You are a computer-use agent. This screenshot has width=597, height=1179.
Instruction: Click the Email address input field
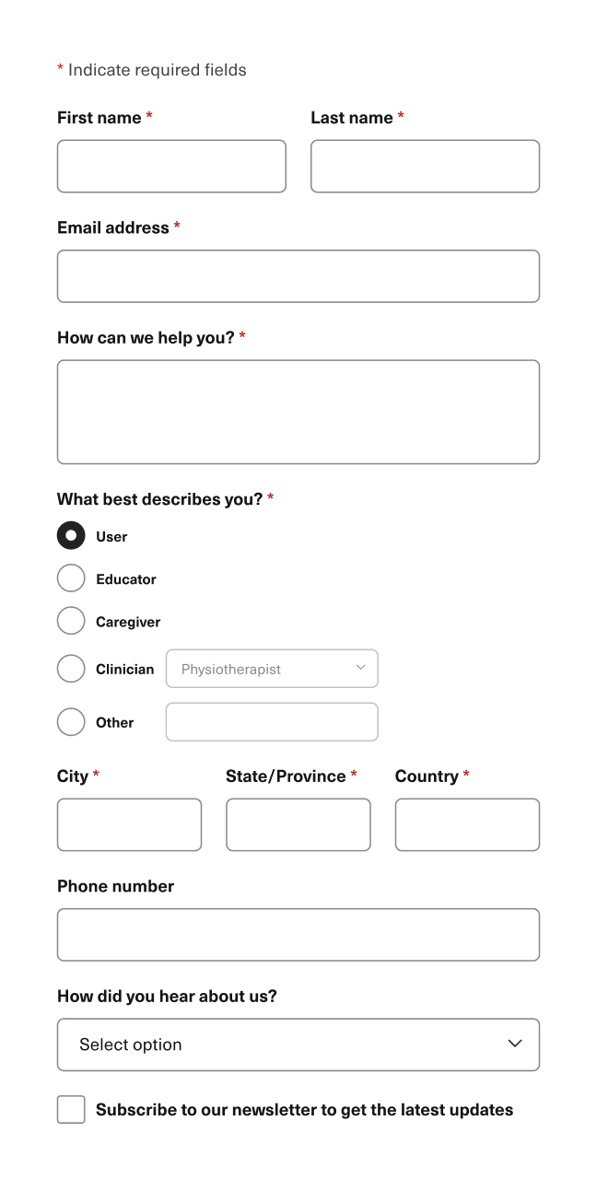click(x=298, y=275)
